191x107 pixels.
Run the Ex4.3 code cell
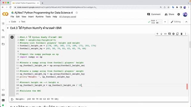12,37
